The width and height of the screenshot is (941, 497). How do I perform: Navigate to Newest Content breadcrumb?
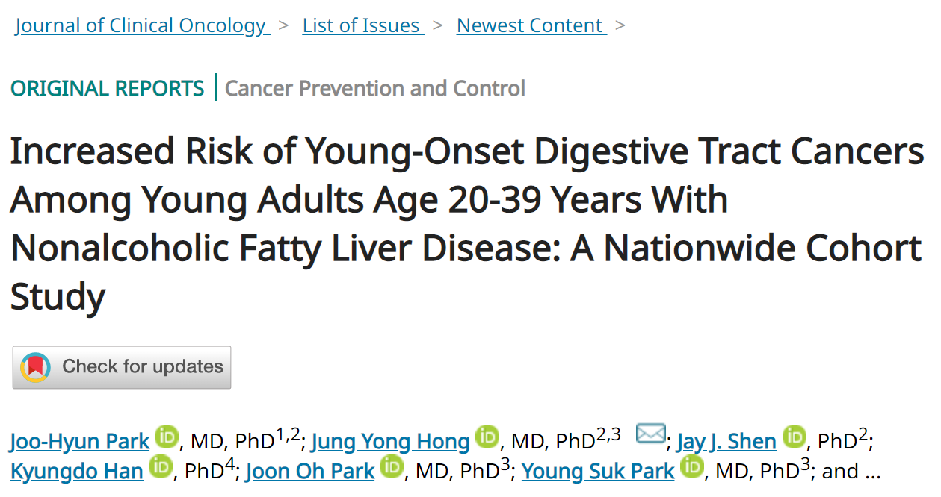[531, 25]
